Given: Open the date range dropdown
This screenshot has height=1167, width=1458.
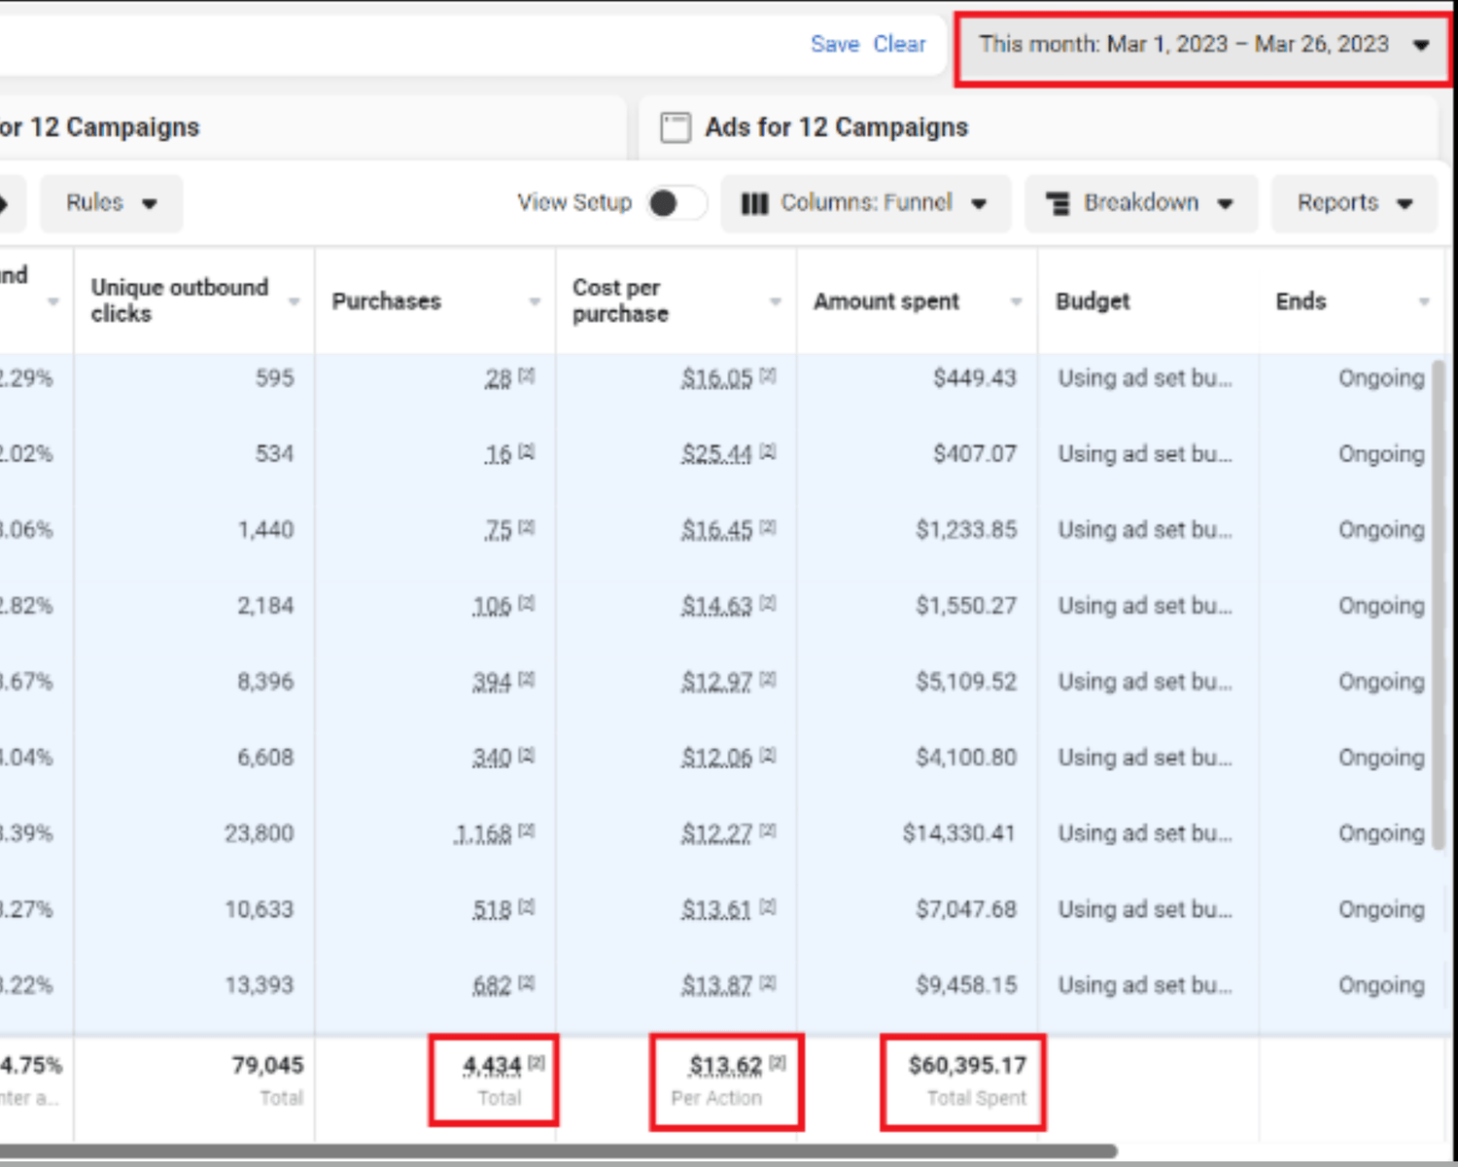Looking at the screenshot, I should click(1202, 45).
